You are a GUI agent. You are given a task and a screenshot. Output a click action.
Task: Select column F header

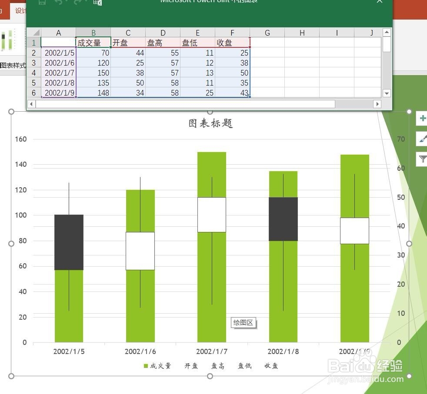232,33
